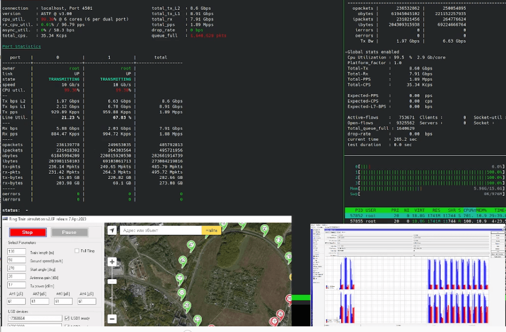The image size is (506, 332).
Task: Zoom out the map with minus button
Action: click(112, 319)
